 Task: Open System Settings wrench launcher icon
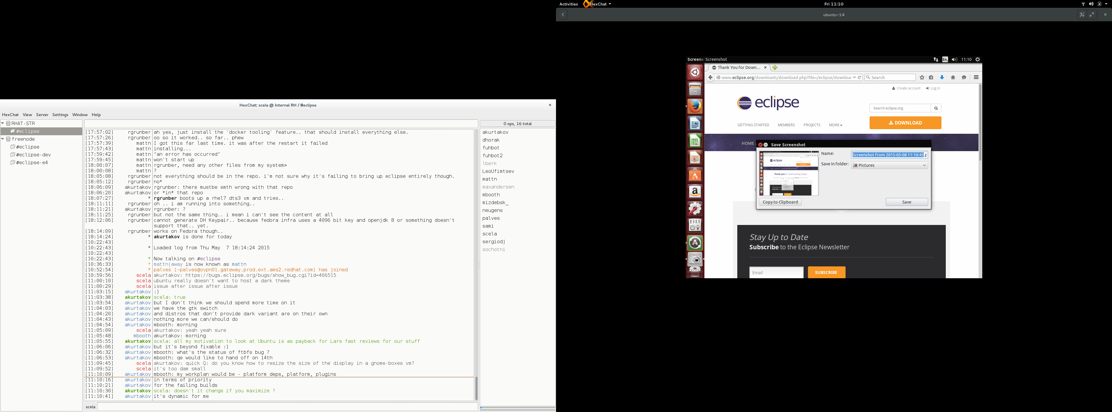(x=695, y=209)
